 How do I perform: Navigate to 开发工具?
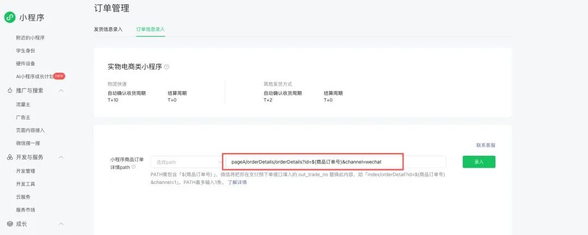pos(26,184)
